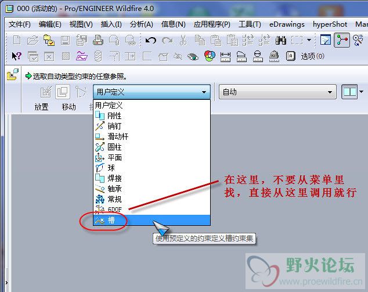Click the Print icon
368x292 pixels.
98,40
